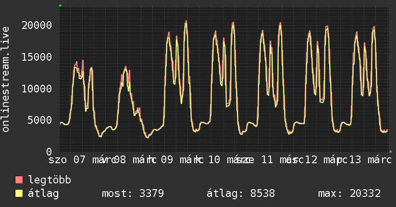Click the 'max: 20332' statistic value

349,194
